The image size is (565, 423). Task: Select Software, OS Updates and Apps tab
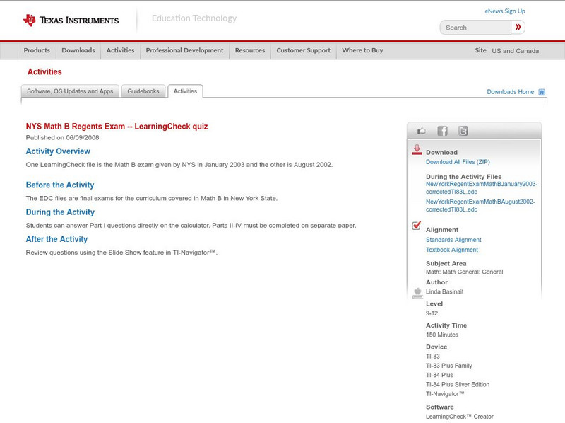pyautogui.click(x=70, y=91)
